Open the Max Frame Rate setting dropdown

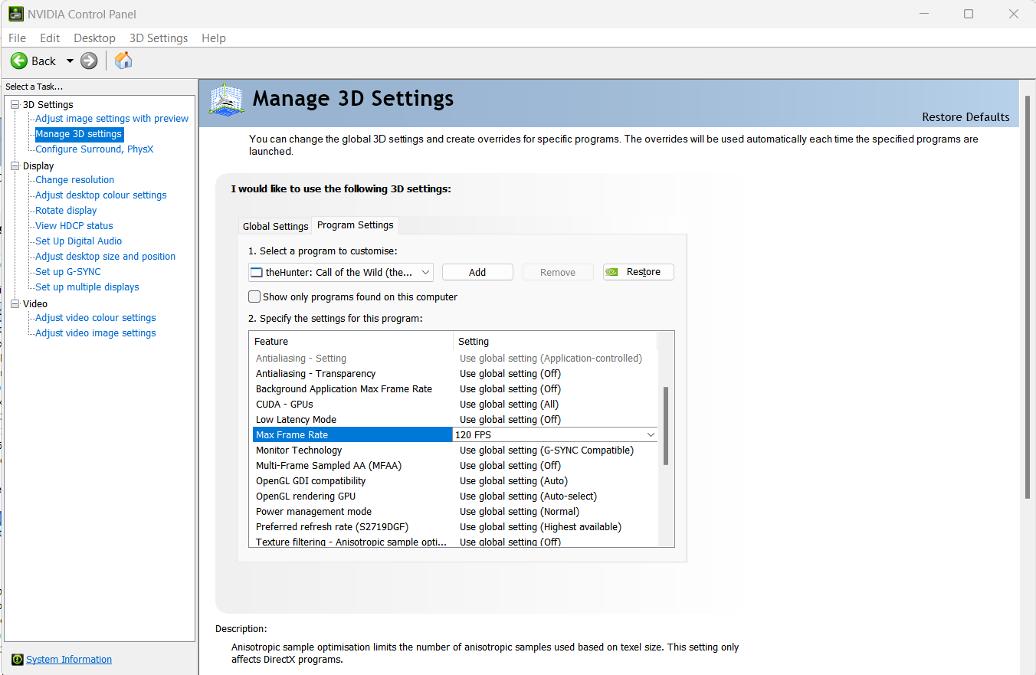coord(651,435)
